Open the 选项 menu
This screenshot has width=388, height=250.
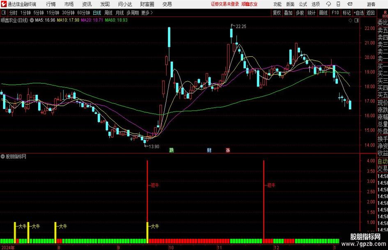pos(315,4)
